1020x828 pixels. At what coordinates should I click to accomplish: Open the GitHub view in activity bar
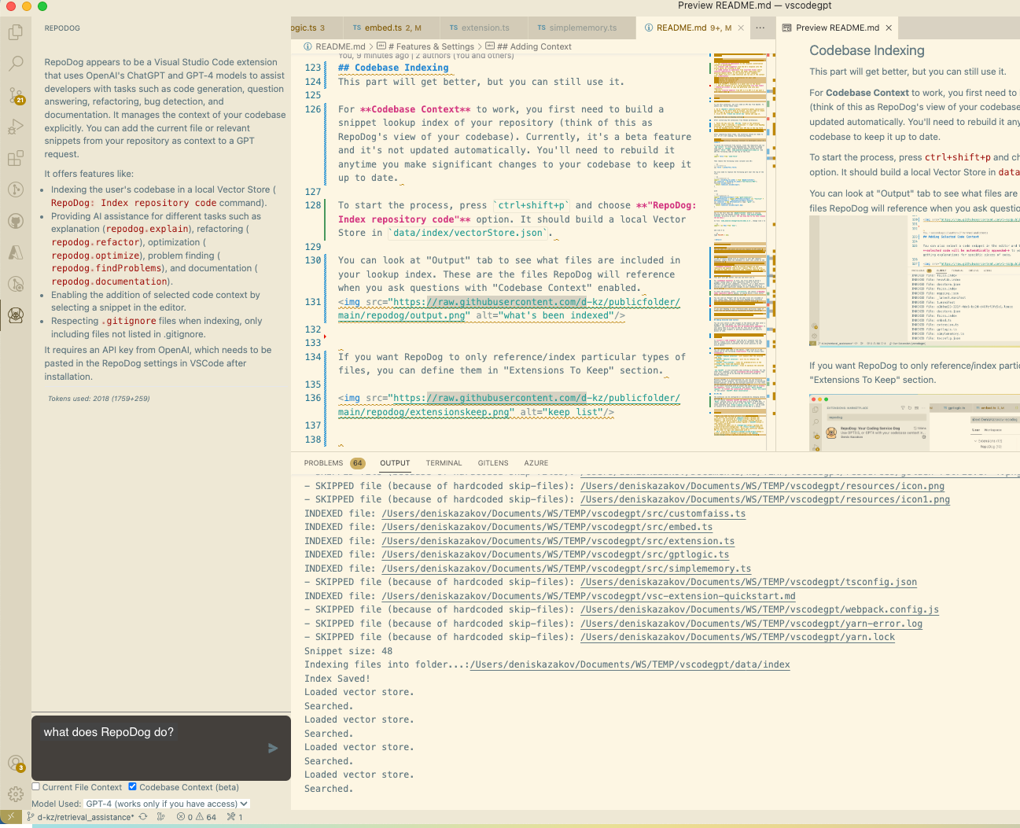tap(16, 221)
